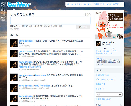Open the twtr.jp link

[x=100, y=58]
